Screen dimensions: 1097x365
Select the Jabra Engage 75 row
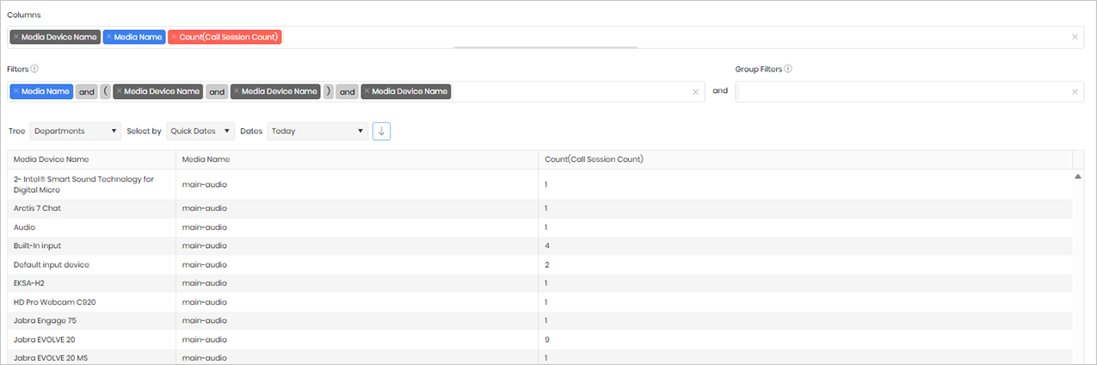(540, 320)
